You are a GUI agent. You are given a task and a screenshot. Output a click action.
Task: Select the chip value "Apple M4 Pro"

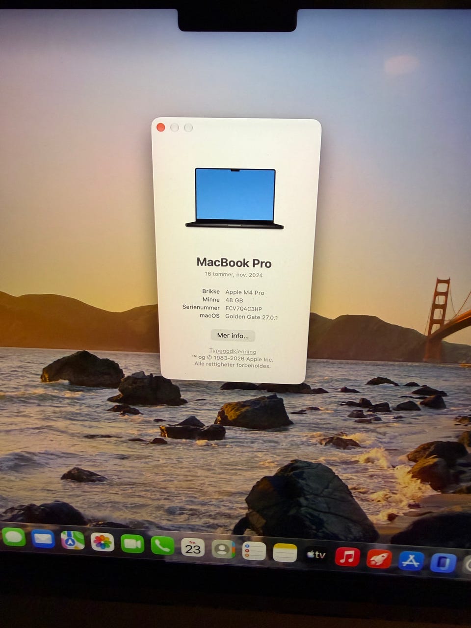tap(245, 292)
